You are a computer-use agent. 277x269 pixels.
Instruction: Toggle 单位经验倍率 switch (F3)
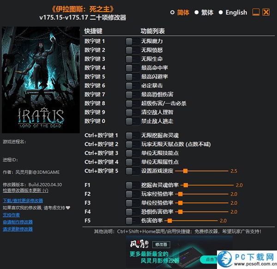132,203
